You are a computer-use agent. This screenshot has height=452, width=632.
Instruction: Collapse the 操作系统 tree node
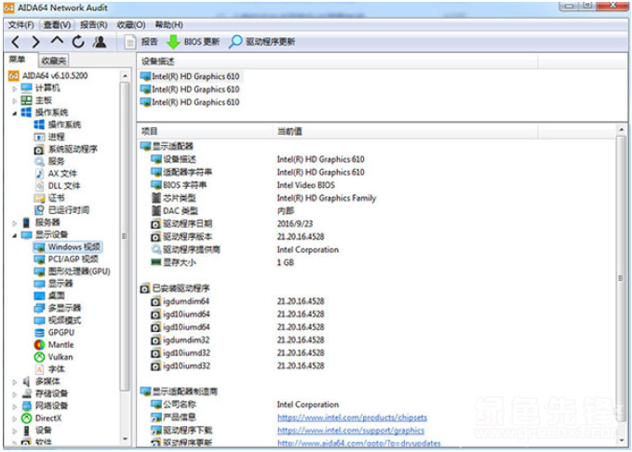15,113
